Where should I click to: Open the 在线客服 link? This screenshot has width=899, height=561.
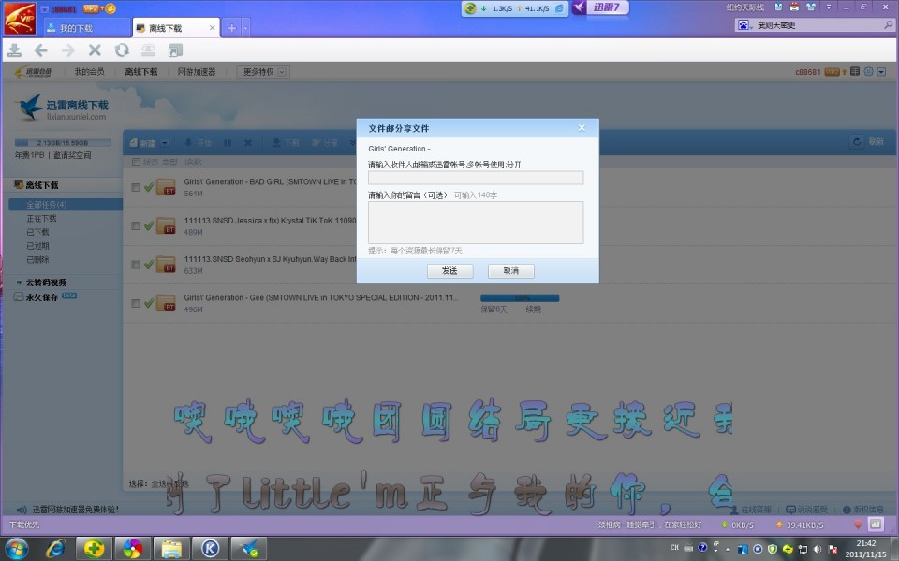(x=750, y=509)
